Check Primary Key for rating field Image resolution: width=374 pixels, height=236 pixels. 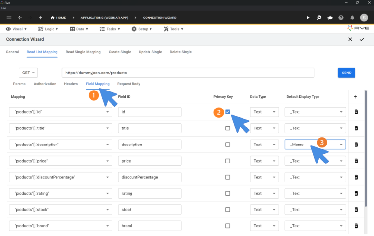pyautogui.click(x=228, y=193)
